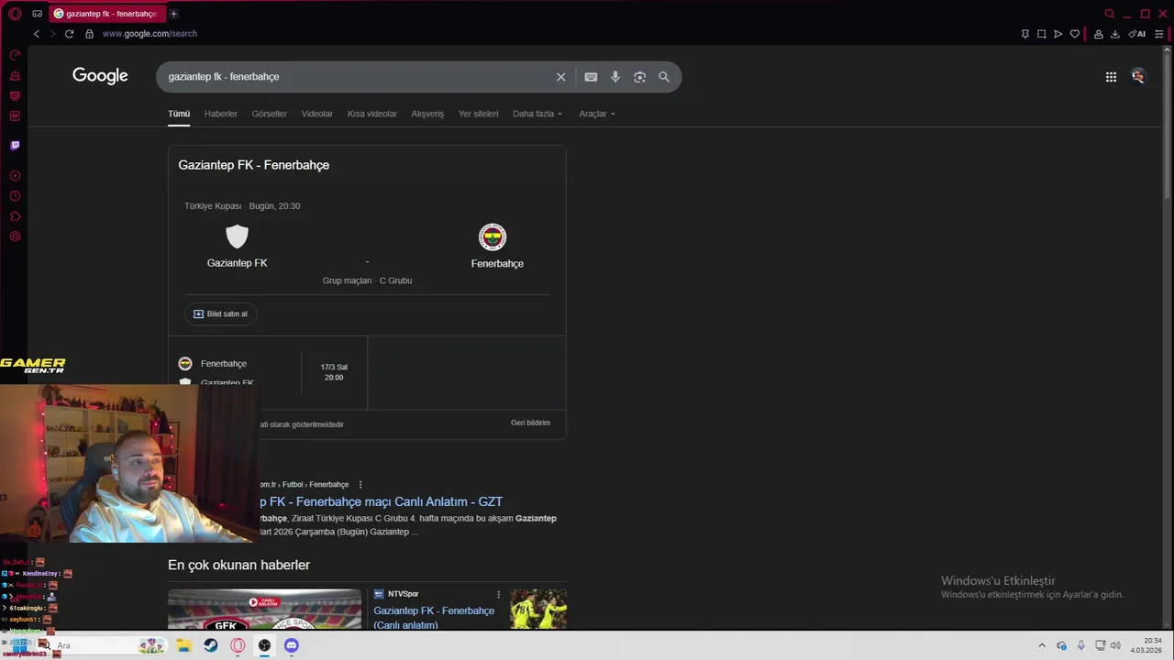The width and height of the screenshot is (1174, 660).
Task: Open Google apps grid
Action: click(x=1111, y=77)
